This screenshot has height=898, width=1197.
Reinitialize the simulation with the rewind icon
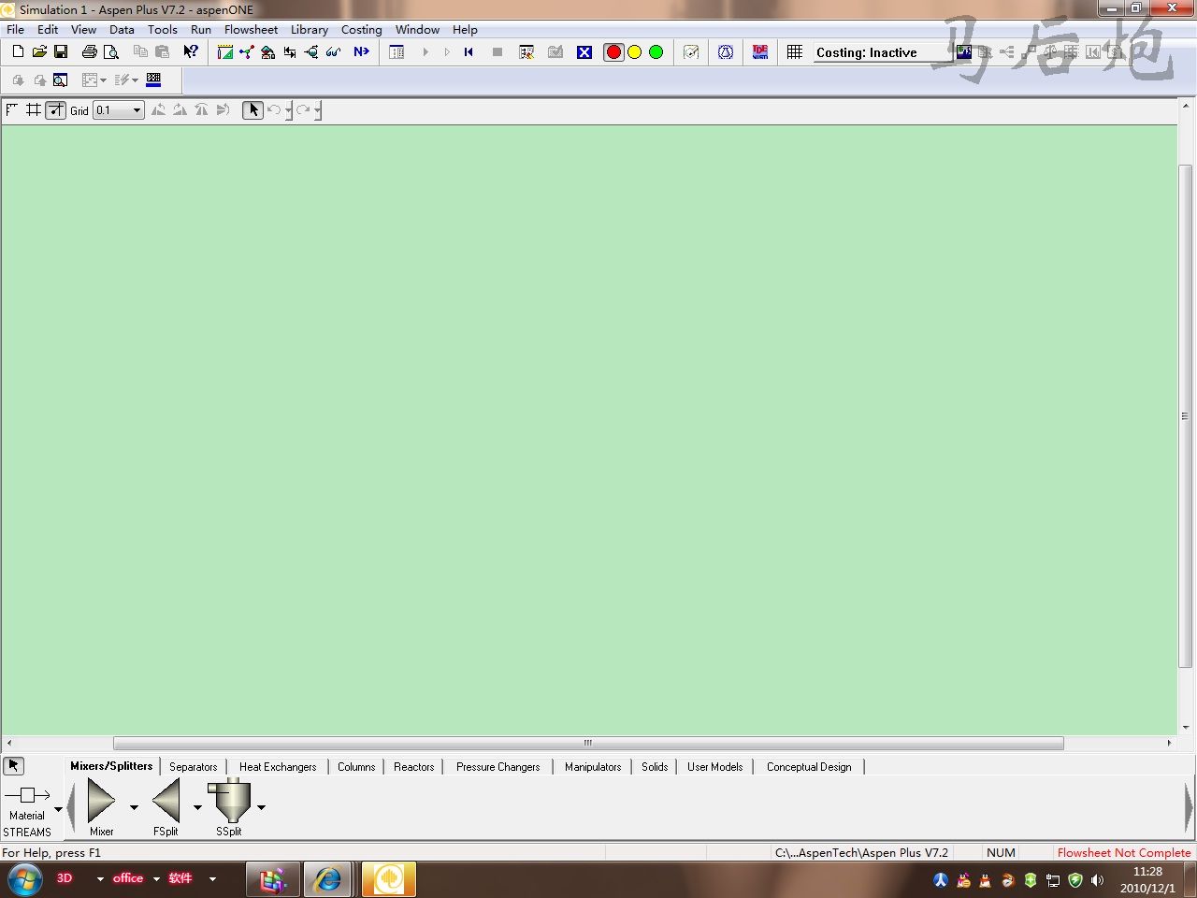pyautogui.click(x=469, y=52)
